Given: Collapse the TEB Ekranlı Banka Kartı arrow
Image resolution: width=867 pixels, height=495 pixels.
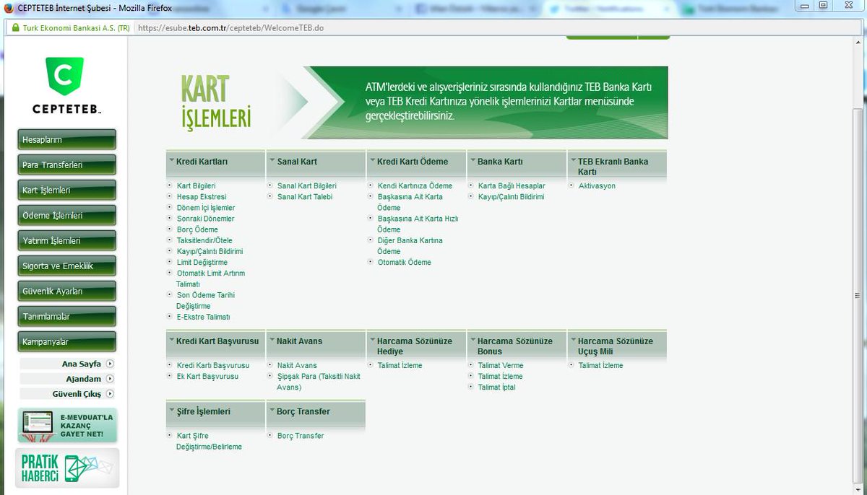Looking at the screenshot, I should click(x=573, y=161).
